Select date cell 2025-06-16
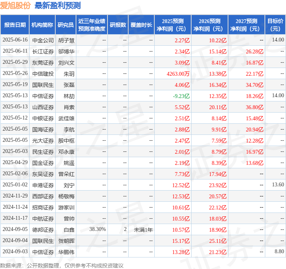Image resolution: width=286 pixels, height=269 pixels. point(15,40)
